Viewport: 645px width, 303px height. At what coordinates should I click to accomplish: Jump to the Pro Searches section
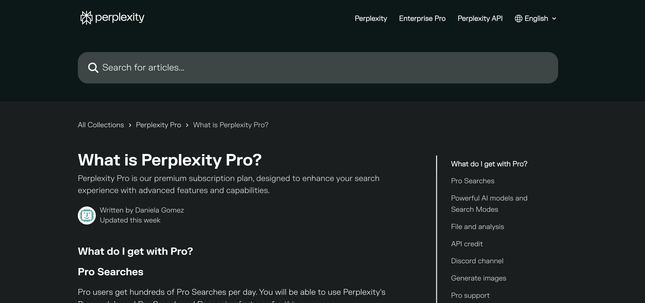tap(472, 181)
